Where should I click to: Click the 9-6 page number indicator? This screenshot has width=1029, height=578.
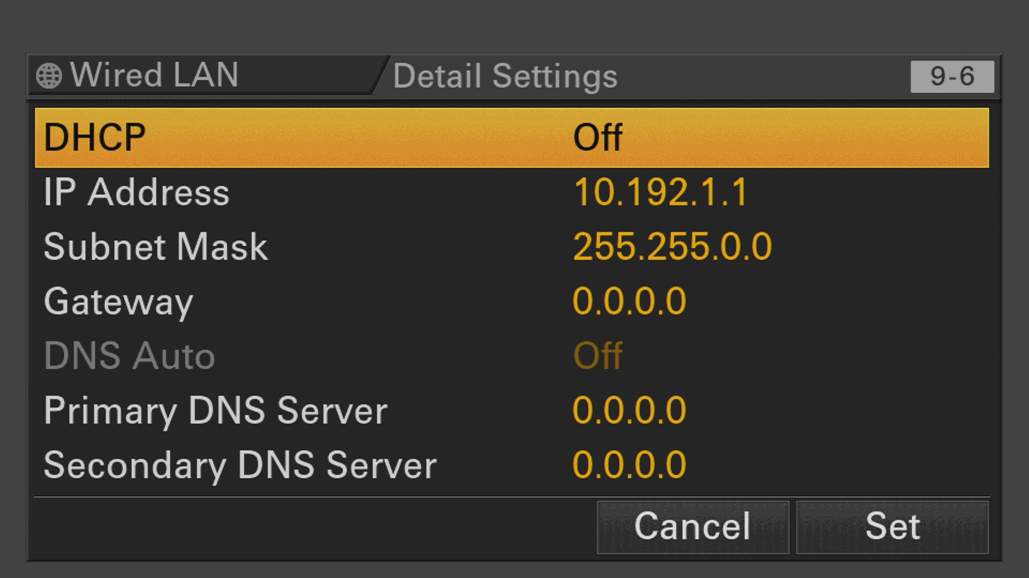[952, 77]
